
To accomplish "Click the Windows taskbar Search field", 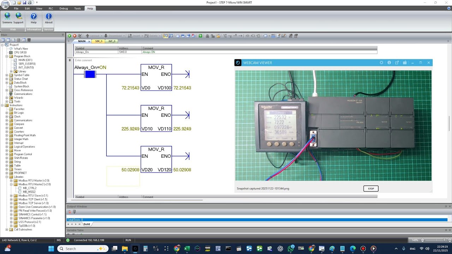I will pyautogui.click(x=83, y=249).
